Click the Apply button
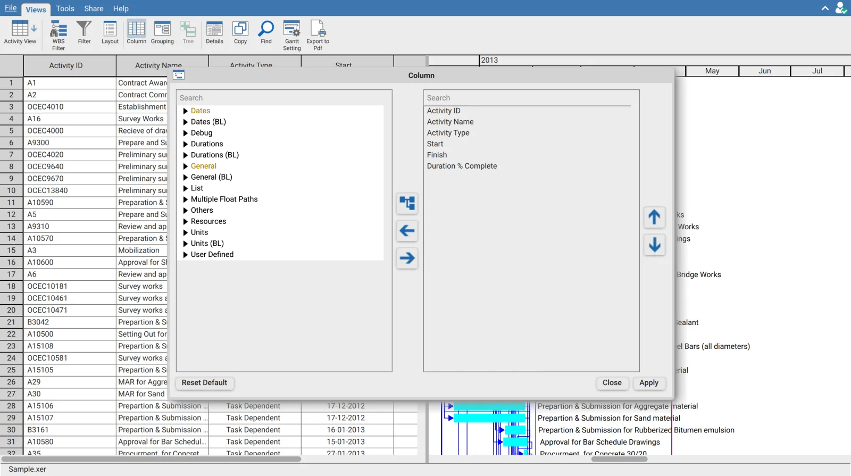 [649, 383]
